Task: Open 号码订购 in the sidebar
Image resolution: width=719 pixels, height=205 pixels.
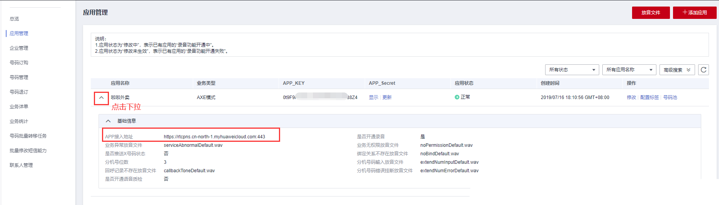Action: tap(19, 63)
